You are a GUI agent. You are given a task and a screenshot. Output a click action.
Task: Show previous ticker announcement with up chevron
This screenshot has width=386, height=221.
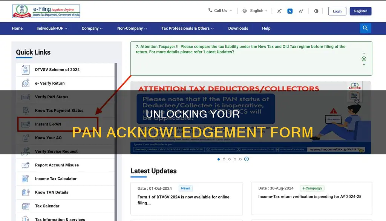point(364,53)
